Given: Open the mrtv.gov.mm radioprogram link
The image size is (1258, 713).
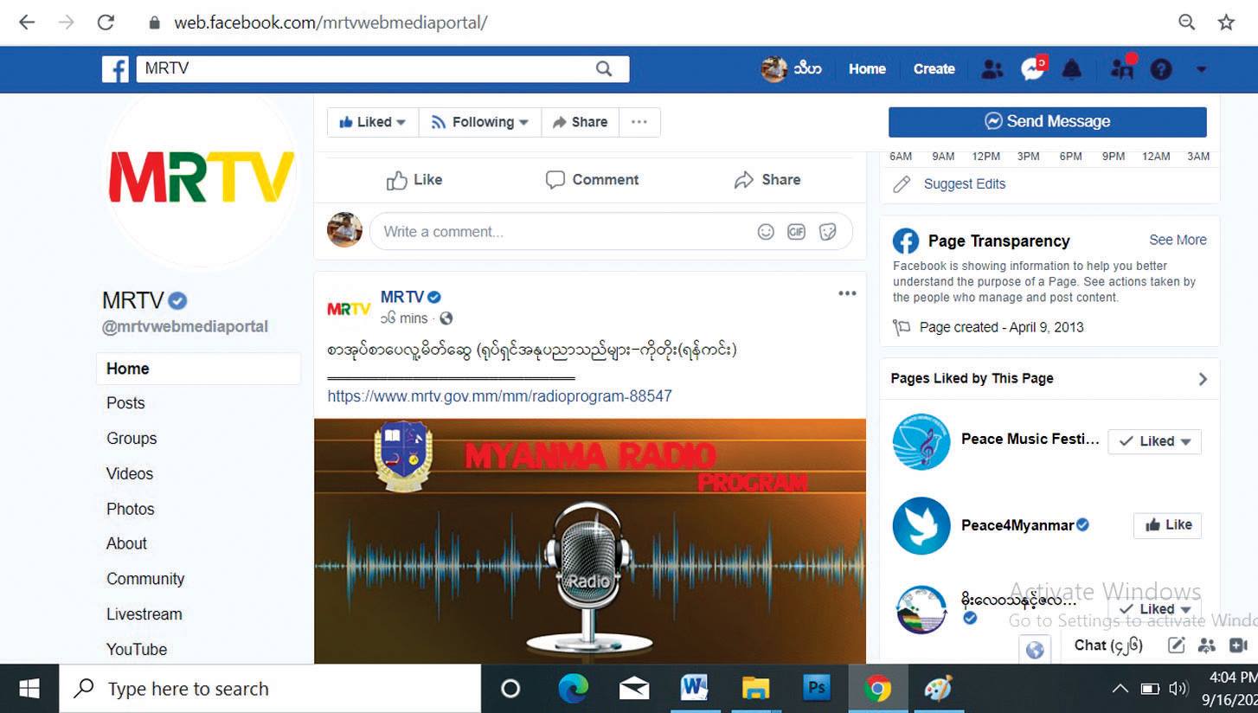Looking at the screenshot, I should (x=499, y=396).
